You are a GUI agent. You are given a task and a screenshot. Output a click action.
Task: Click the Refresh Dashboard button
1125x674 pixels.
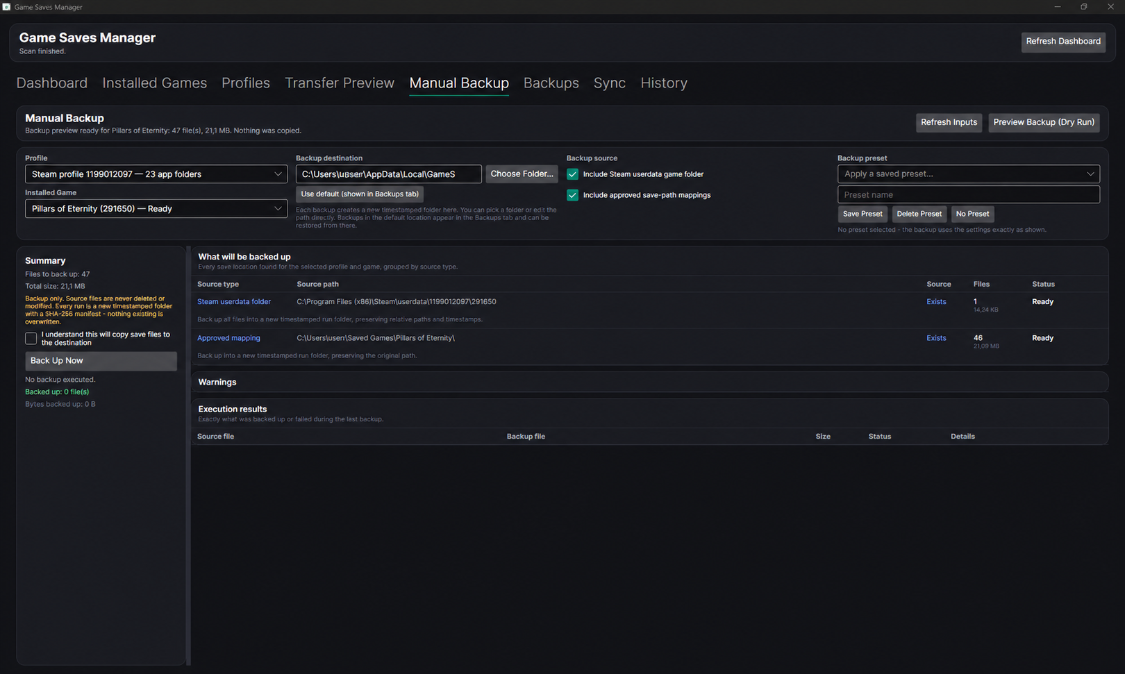(x=1063, y=42)
